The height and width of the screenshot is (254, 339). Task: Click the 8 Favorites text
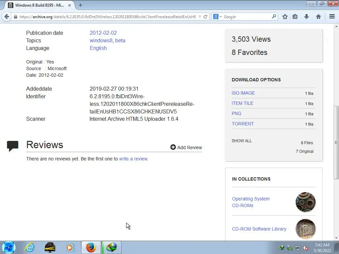(250, 52)
